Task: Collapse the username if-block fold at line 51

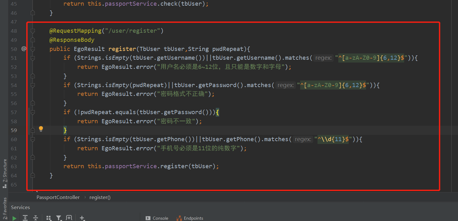Action: (33, 58)
